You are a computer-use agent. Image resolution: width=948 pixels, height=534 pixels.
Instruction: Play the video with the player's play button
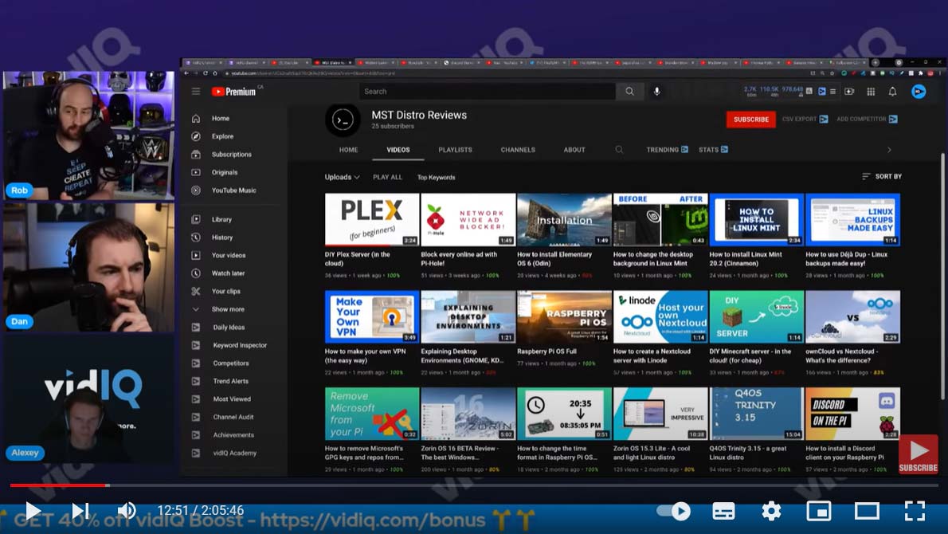[x=33, y=511]
